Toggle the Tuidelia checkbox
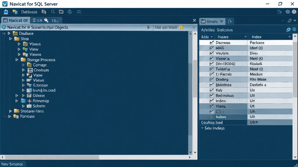Viewport: 298px width, 167px height. (x=212, y=69)
